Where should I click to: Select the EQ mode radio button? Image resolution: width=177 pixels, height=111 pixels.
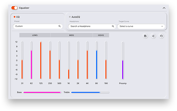point(14,17)
